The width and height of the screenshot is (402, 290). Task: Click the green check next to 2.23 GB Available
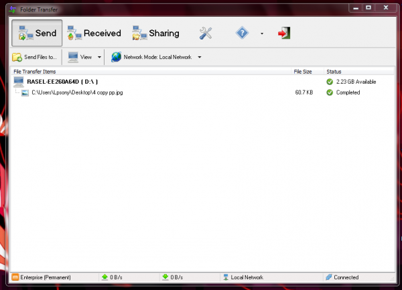point(330,82)
